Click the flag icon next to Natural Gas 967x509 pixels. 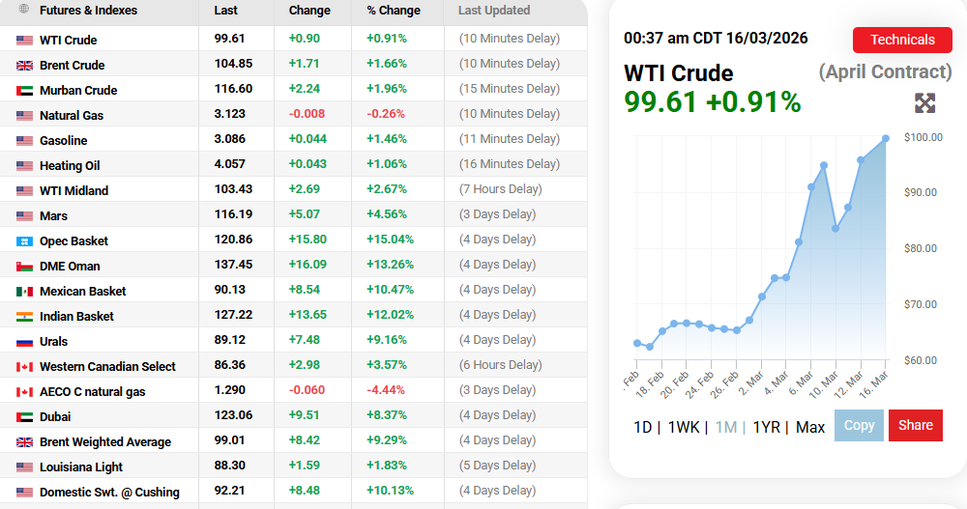point(25,116)
